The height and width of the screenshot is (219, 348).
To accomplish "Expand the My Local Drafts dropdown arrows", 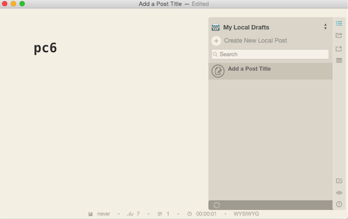I will (325, 27).
